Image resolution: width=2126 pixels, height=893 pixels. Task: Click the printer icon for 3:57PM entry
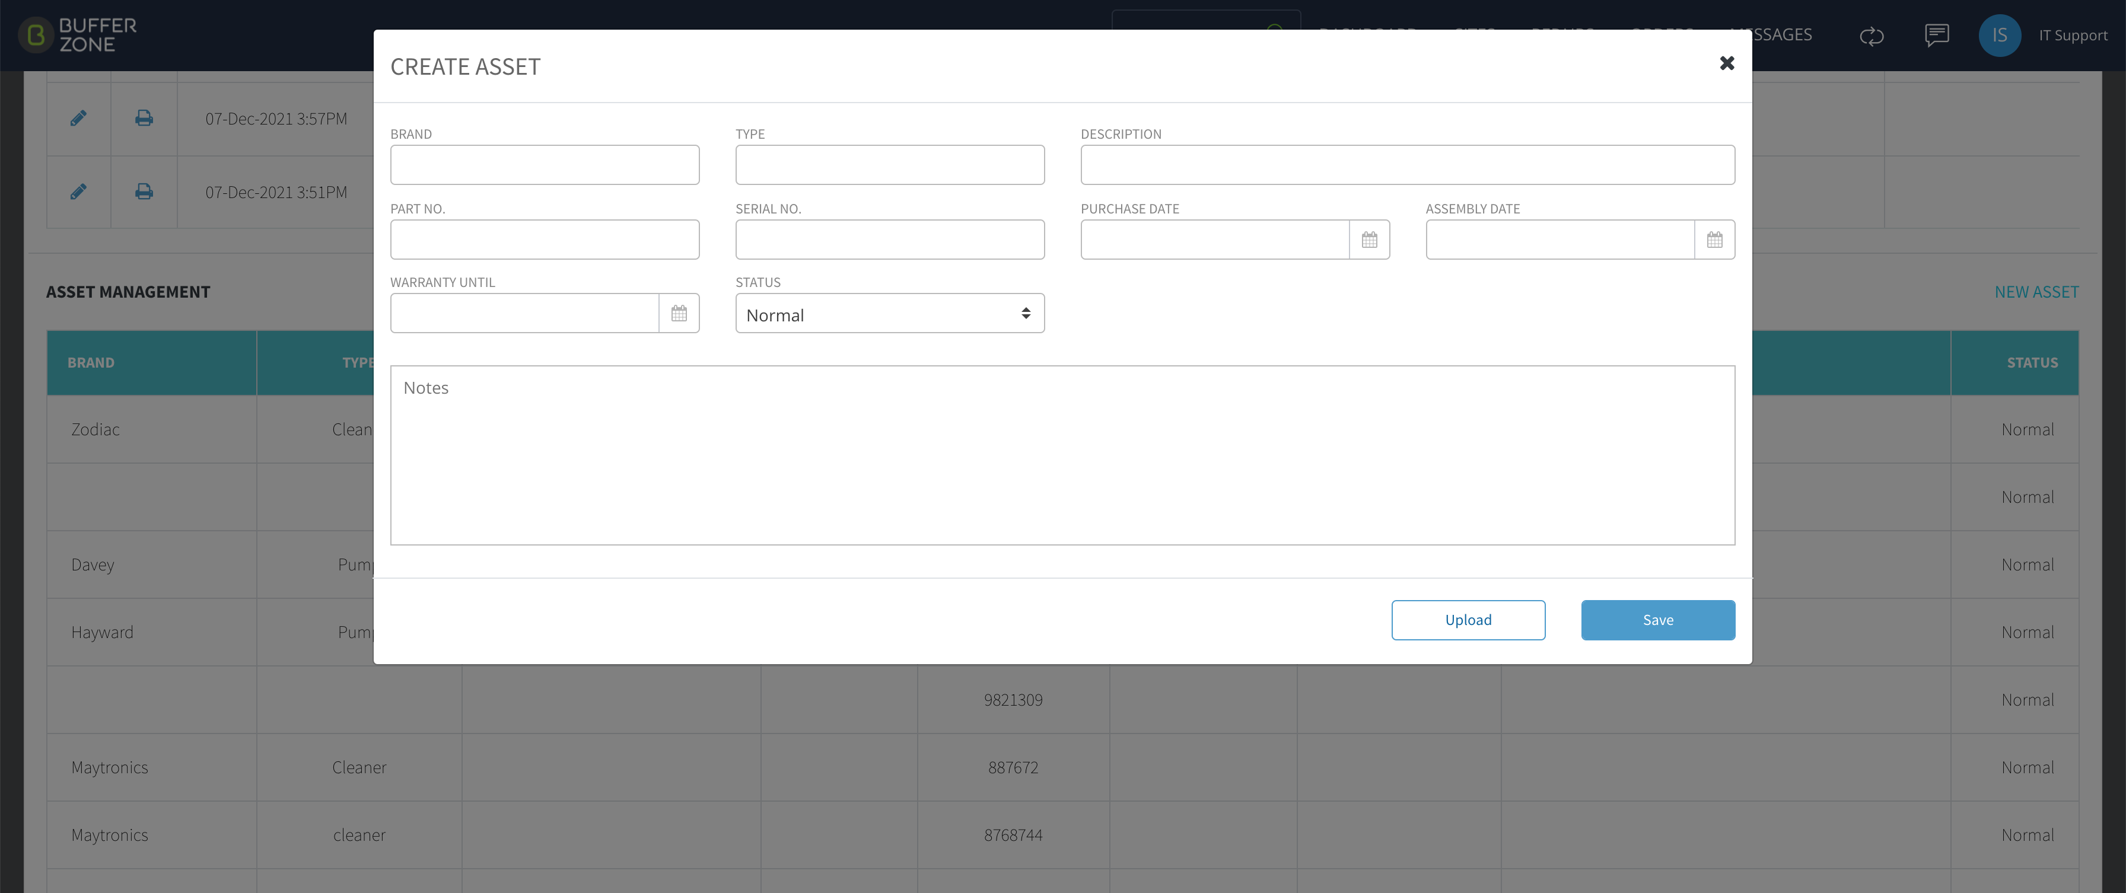[144, 118]
